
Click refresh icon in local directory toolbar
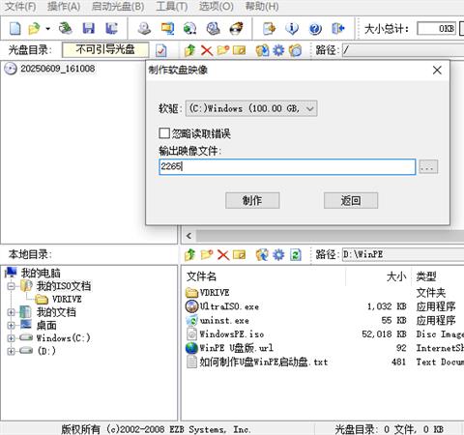(x=296, y=255)
